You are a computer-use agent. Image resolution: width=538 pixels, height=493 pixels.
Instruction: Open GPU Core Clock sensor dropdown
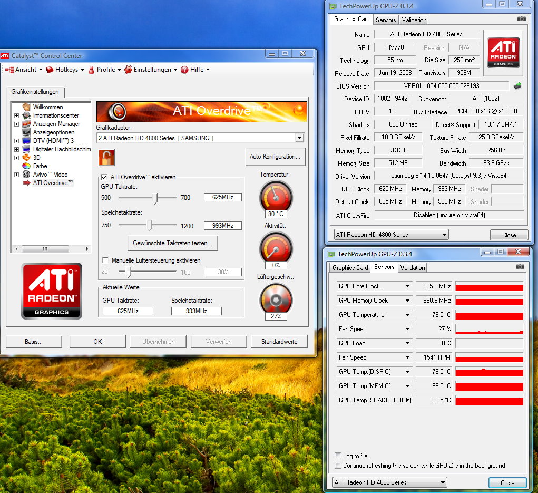coord(407,286)
